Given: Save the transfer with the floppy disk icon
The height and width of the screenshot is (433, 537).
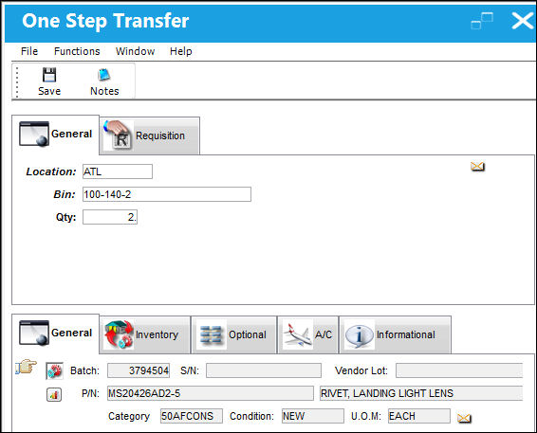Looking at the screenshot, I should point(49,81).
